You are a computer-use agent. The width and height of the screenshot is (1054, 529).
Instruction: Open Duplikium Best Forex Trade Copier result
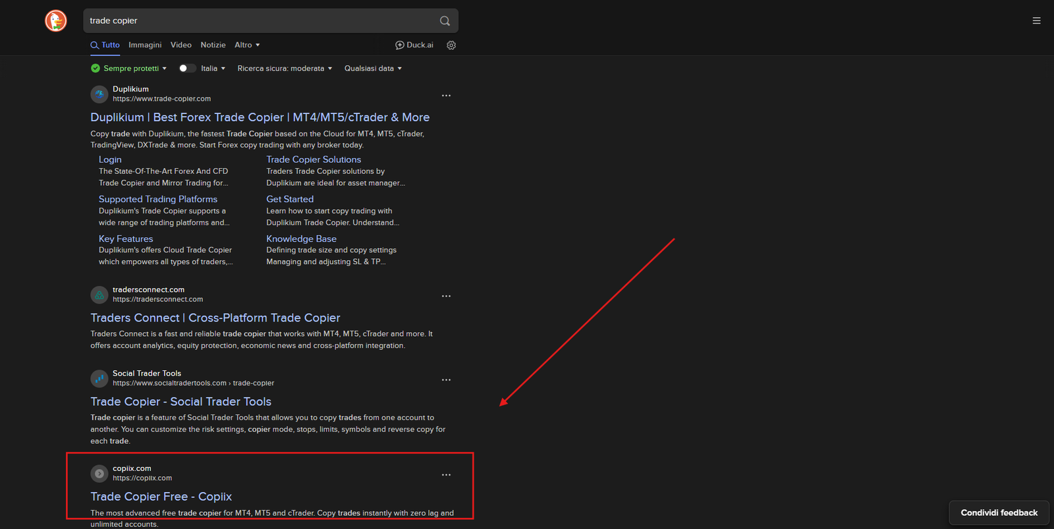click(260, 117)
